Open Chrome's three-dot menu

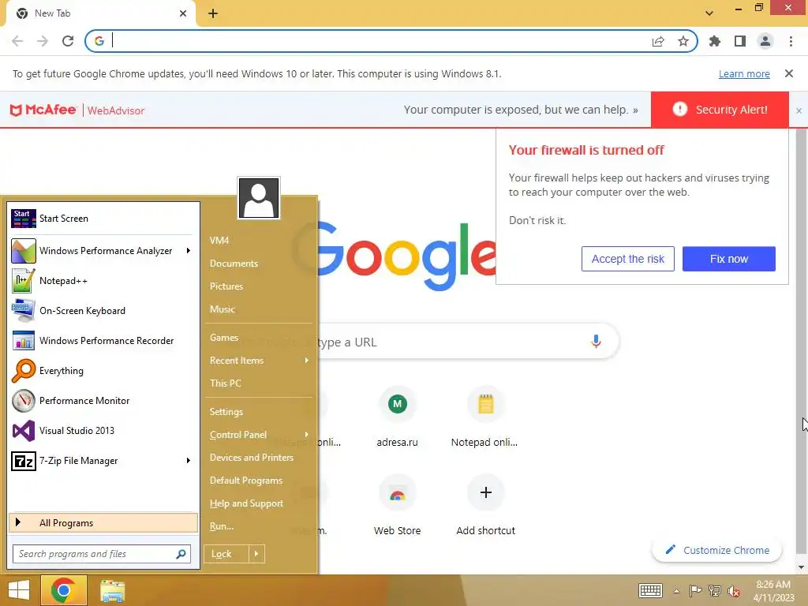tap(791, 41)
